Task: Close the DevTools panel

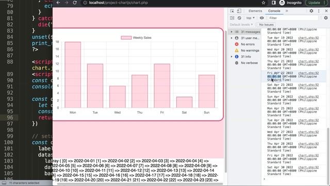Action: point(326,11)
